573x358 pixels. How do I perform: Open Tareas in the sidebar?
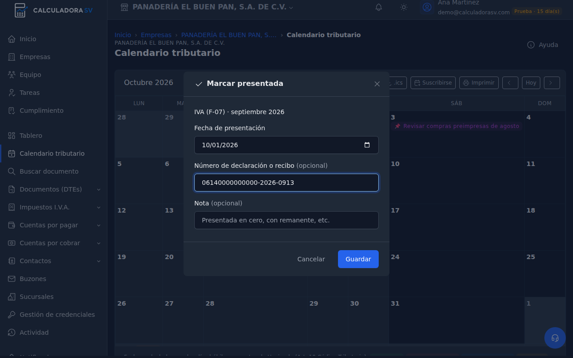[54, 93]
